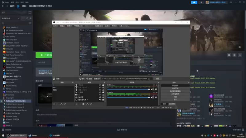This screenshot has width=246, height=138.
Task: Open Steam announcements megaphone button
Action: point(194,2)
